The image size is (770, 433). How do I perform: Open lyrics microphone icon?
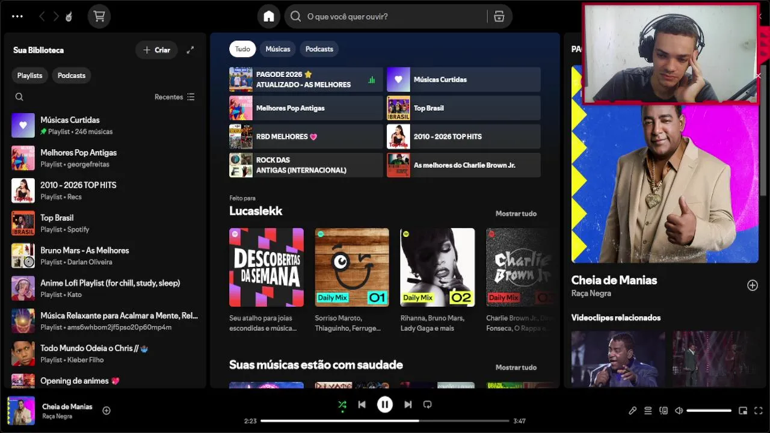pyautogui.click(x=632, y=411)
